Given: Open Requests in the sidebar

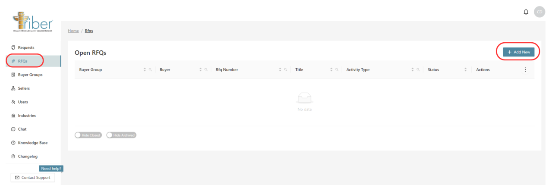Looking at the screenshot, I should click(26, 47).
